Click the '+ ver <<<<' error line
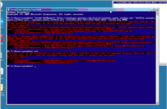 tap(13, 59)
